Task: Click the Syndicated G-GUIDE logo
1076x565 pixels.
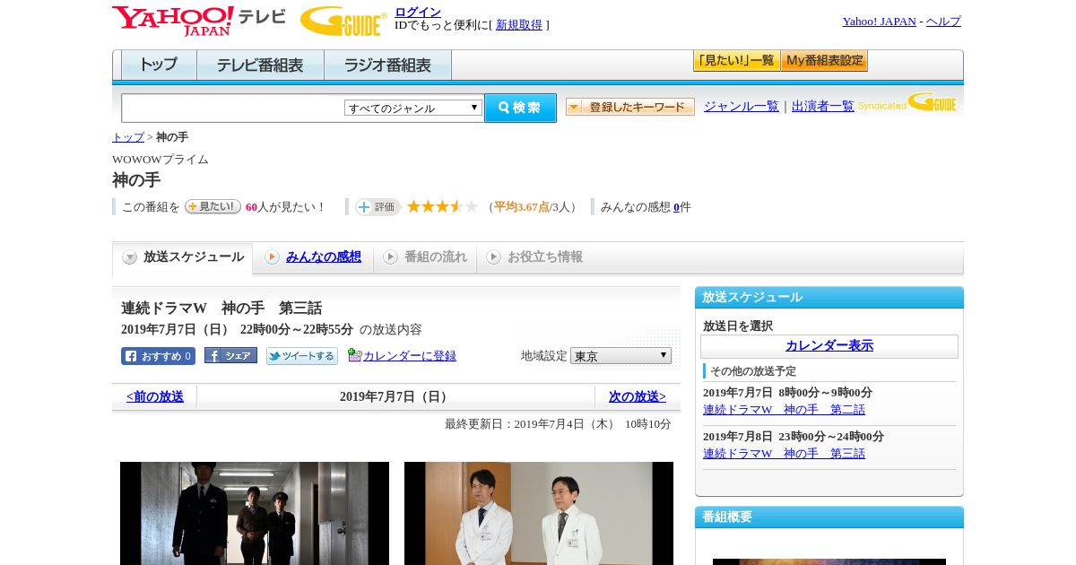Action: tap(907, 103)
